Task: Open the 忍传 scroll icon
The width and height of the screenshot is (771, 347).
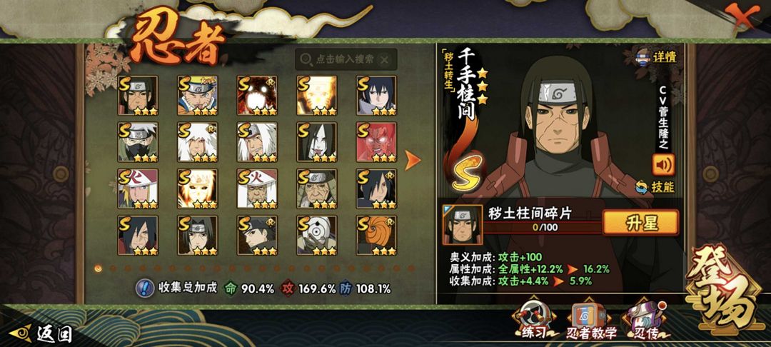Action: point(645,320)
